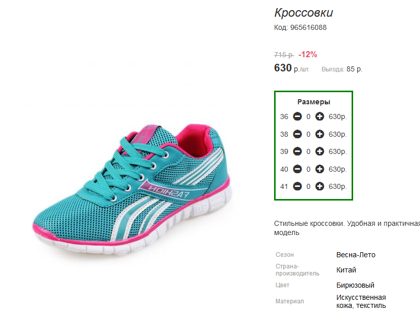This screenshot has height=316, width=420.
Task: Increase quantity for size 36
Action: tap(320, 116)
